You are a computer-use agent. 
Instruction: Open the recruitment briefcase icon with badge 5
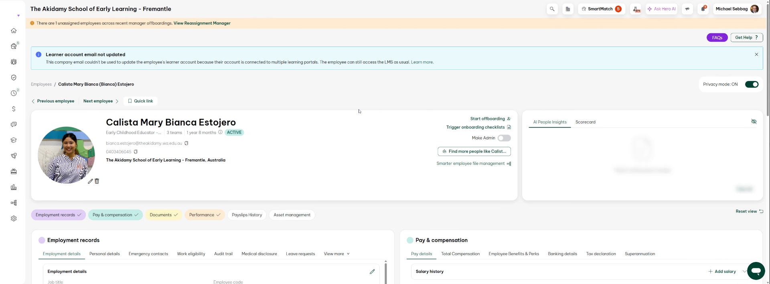pyautogui.click(x=14, y=46)
